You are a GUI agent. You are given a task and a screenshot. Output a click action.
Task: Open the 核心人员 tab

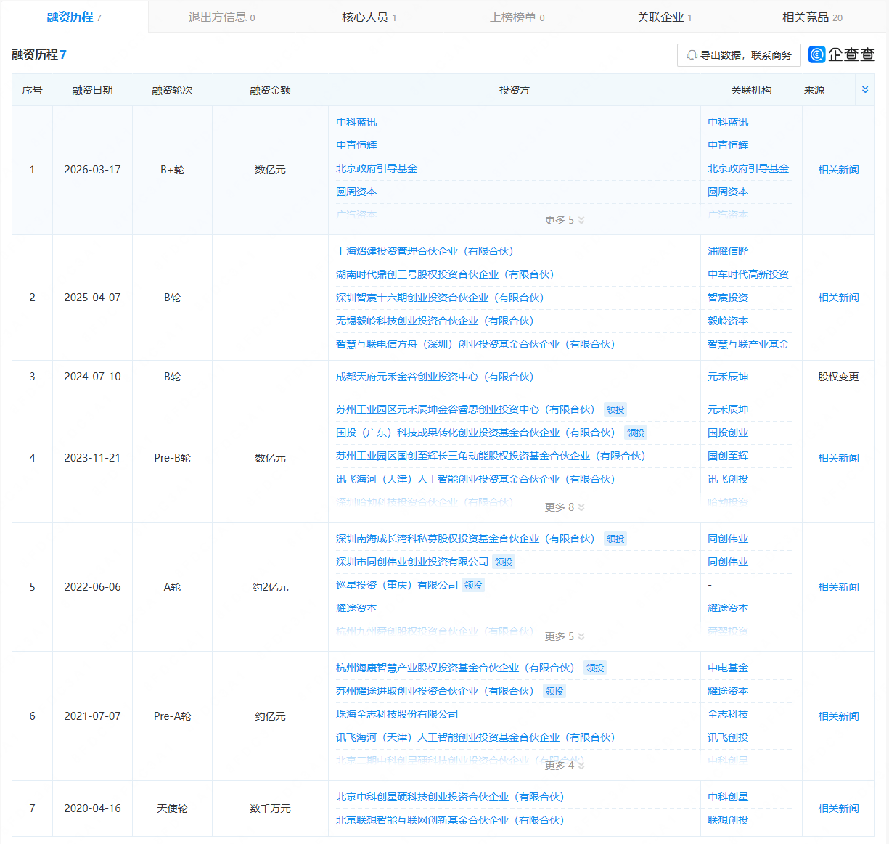[369, 17]
